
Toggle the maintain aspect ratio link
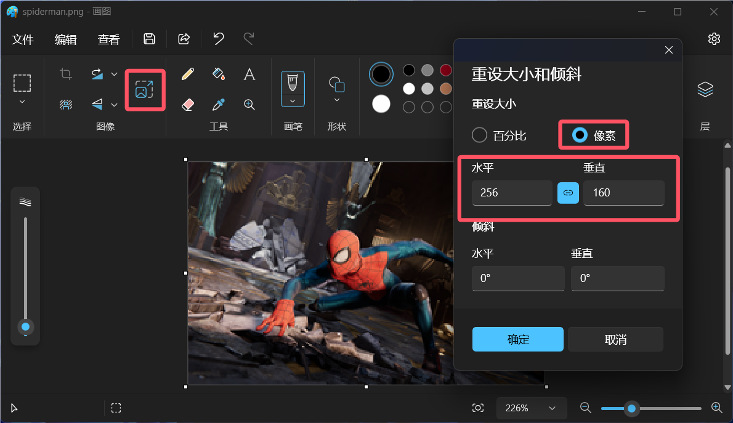(568, 193)
